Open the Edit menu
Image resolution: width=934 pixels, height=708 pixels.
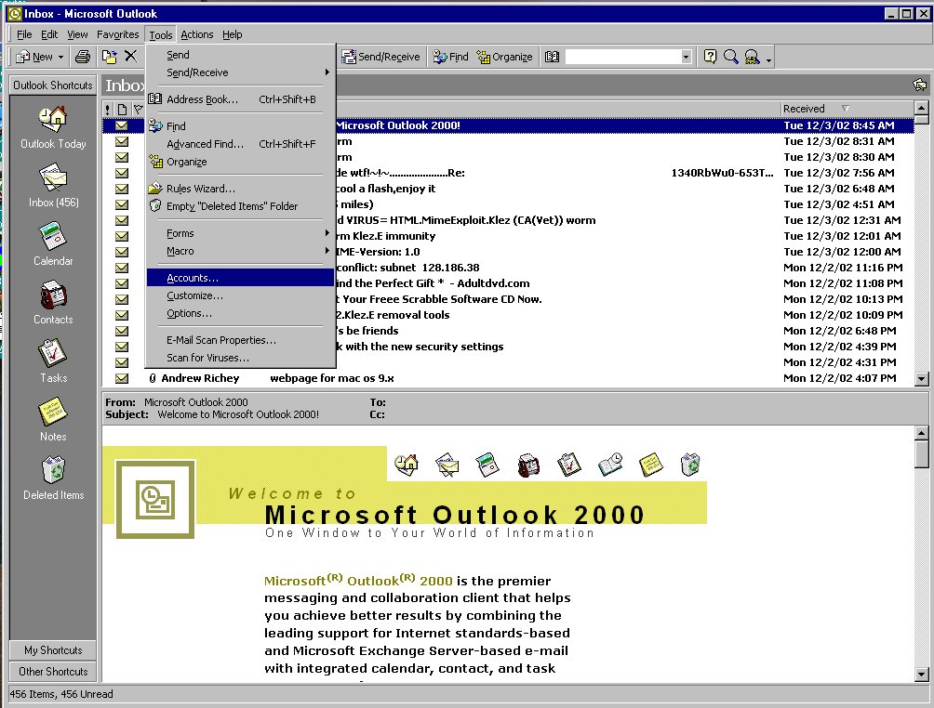tap(49, 34)
